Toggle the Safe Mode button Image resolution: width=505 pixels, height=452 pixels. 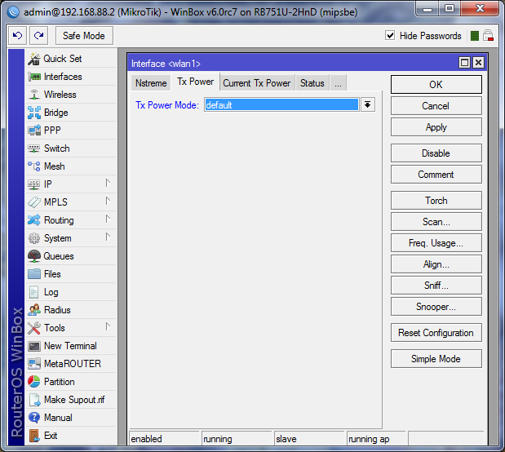84,35
